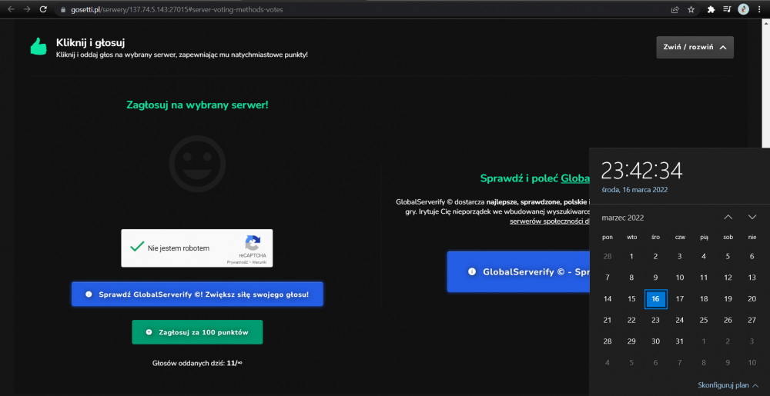The image size is (770, 396).
Task: Collapse section with 'Zwiń / rozwiń' button
Action: [x=695, y=48]
